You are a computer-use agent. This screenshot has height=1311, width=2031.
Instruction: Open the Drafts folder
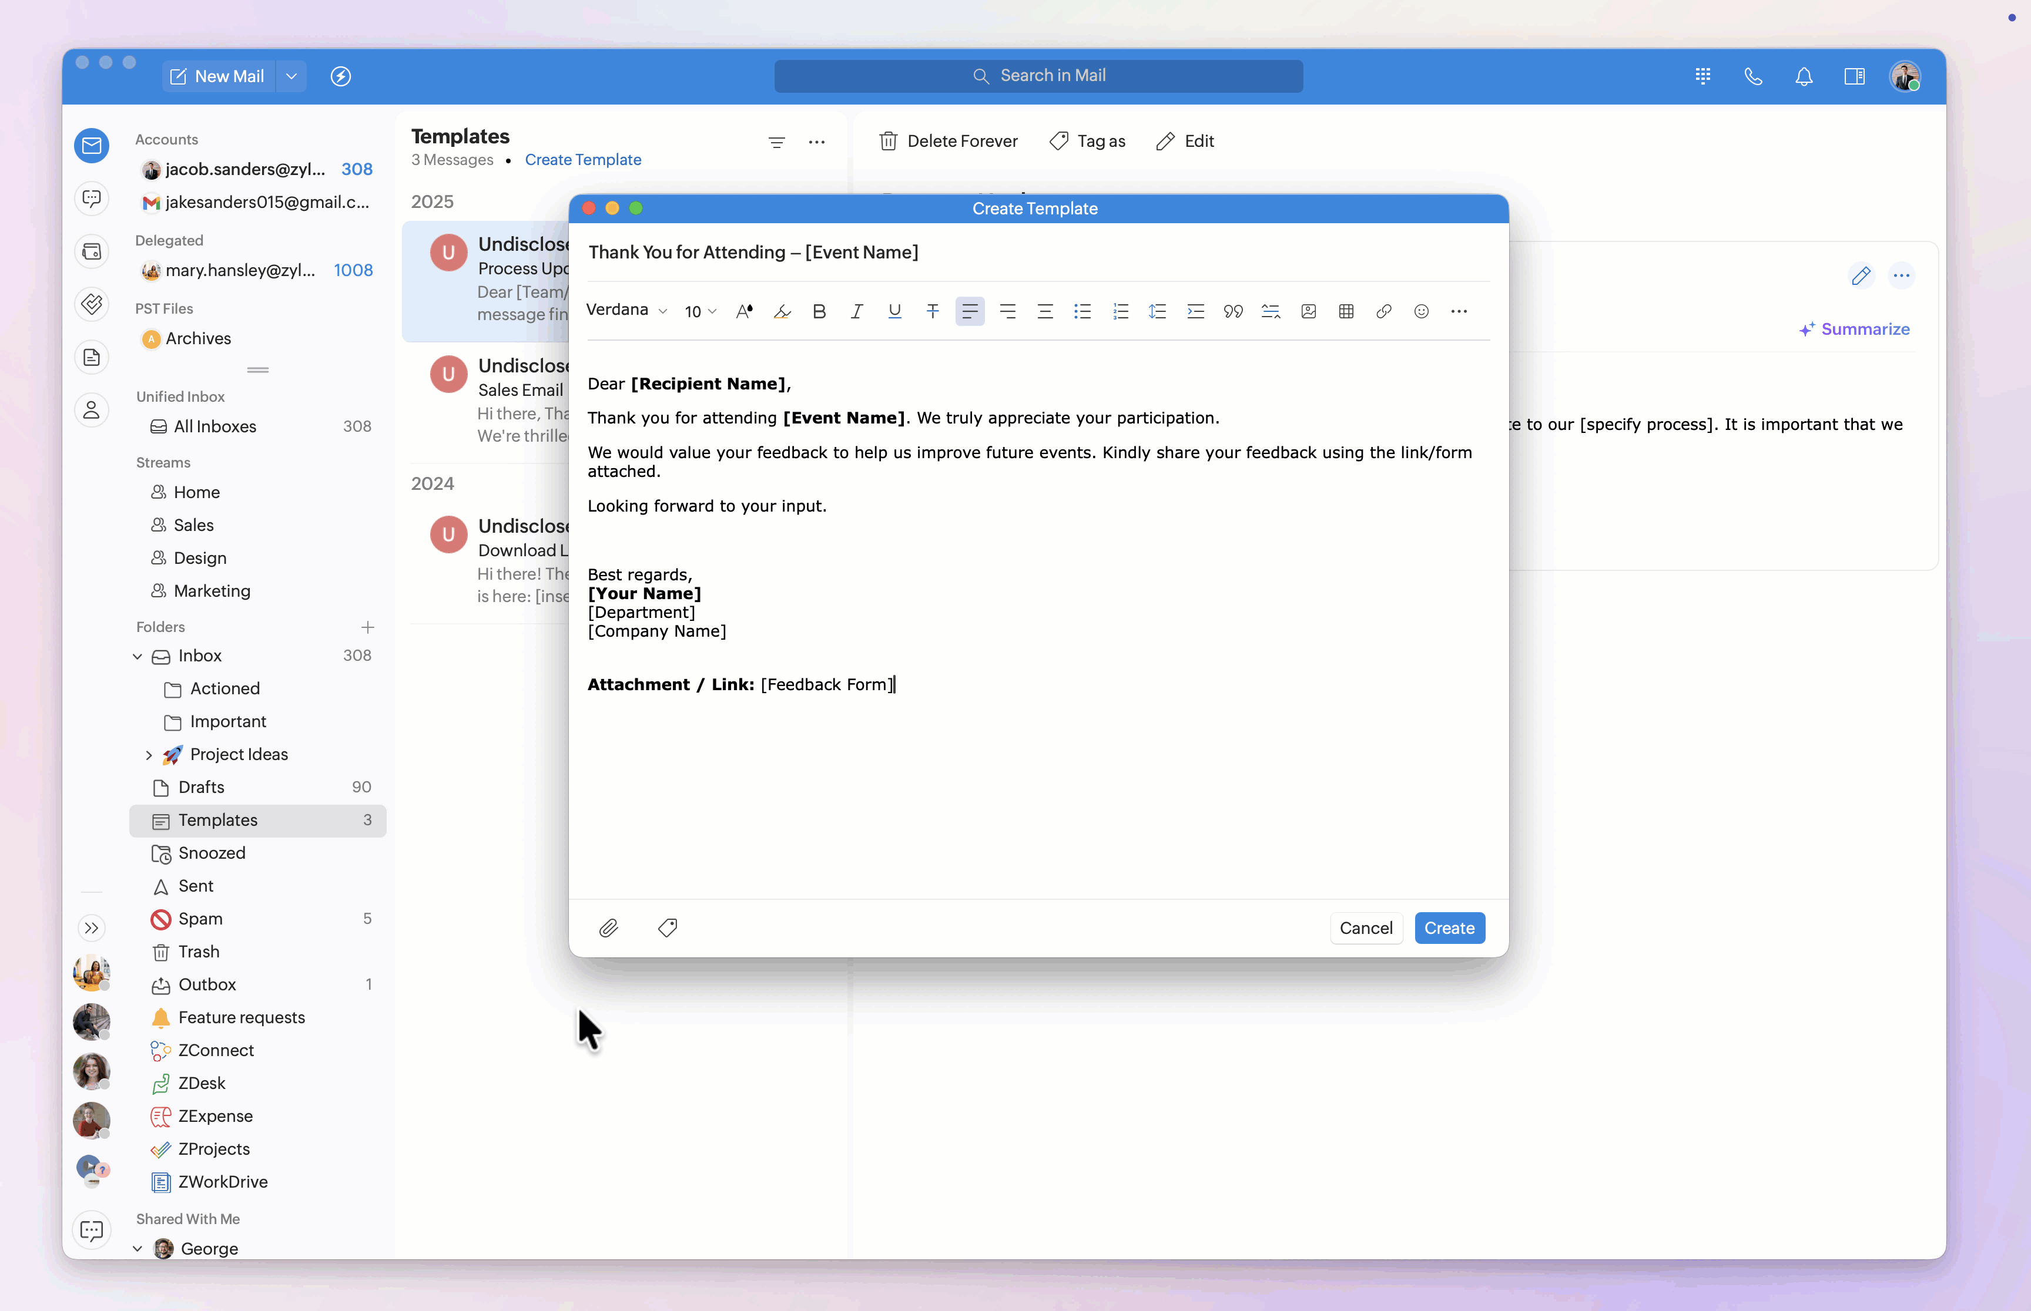pos(202,788)
